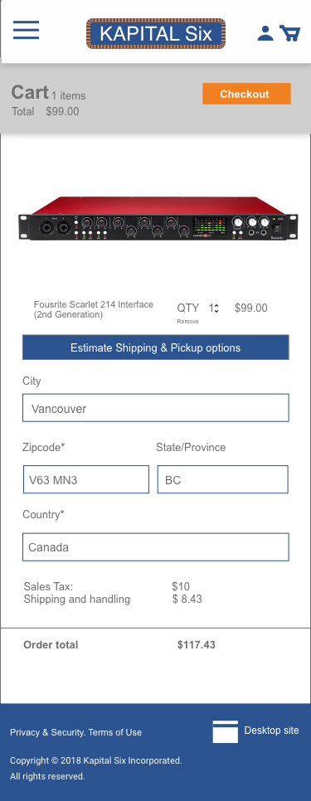Open the hamburger navigation menu
311x801 pixels.
[x=26, y=30]
